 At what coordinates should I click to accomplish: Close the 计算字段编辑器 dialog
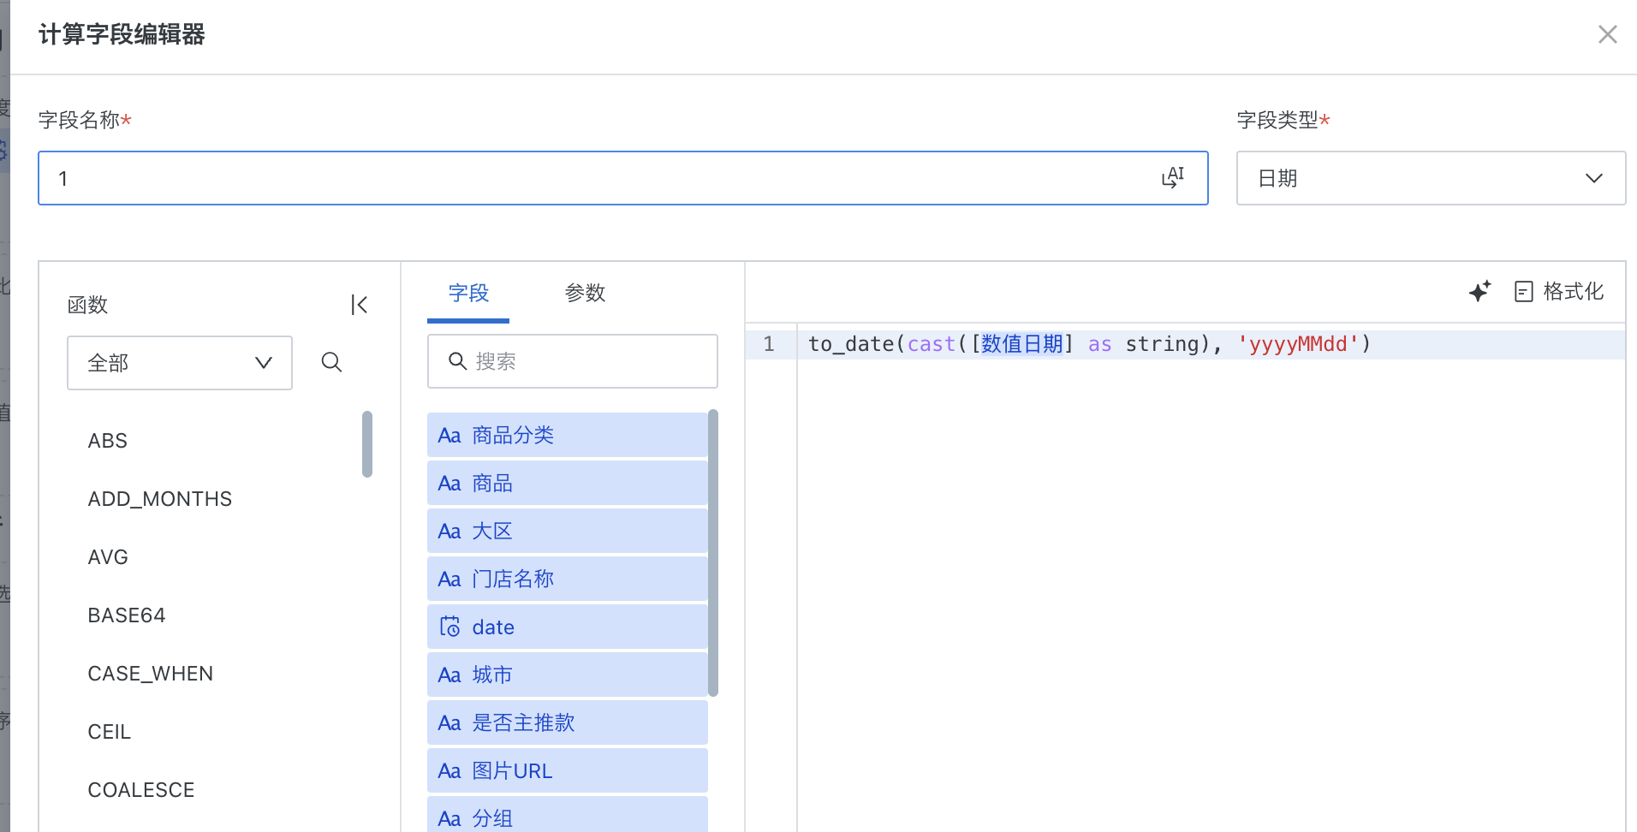[x=1607, y=34]
